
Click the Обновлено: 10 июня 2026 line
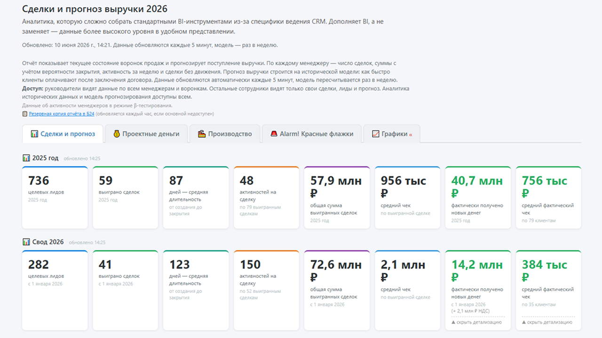150,45
